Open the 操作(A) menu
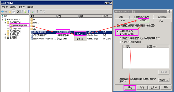 click(x=13, y=7)
